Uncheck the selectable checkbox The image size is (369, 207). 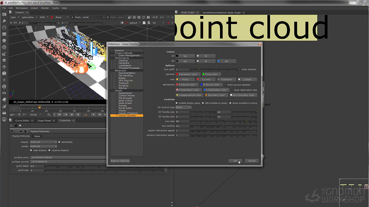click(59, 142)
